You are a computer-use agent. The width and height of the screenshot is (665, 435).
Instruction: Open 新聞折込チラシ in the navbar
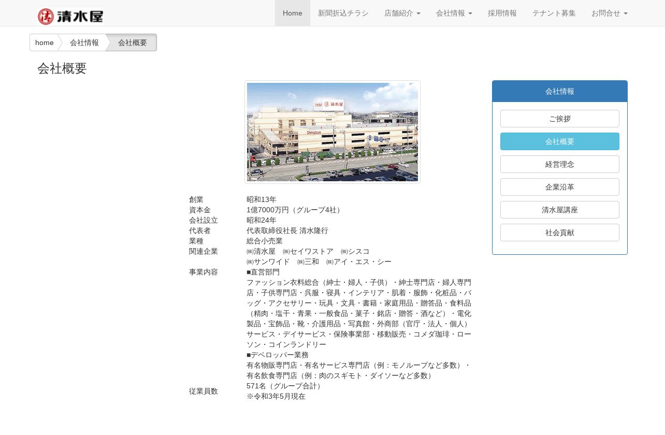point(343,13)
